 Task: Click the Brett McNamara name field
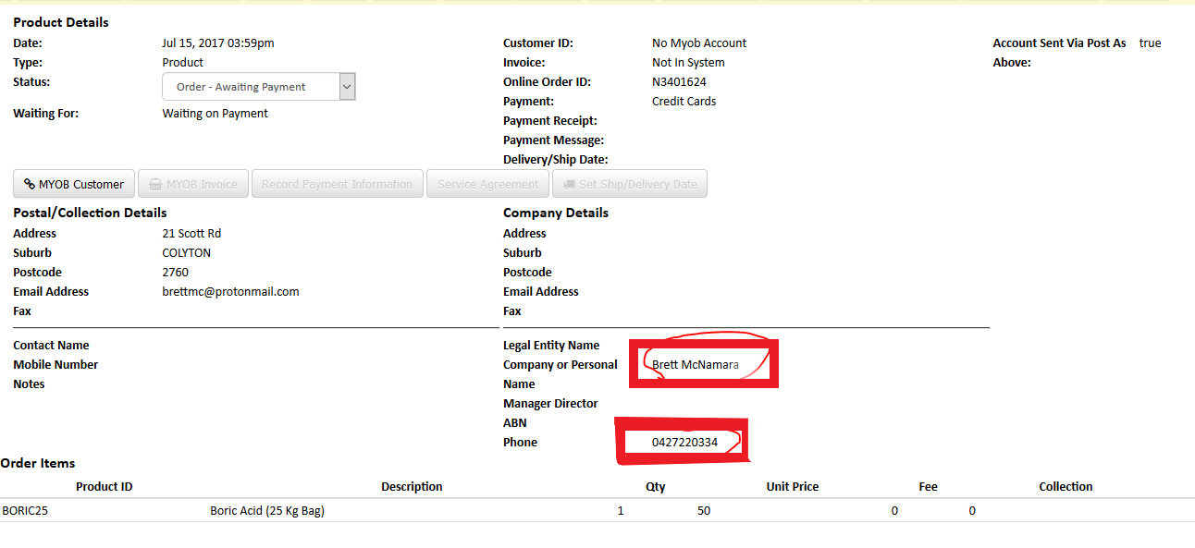pos(696,364)
